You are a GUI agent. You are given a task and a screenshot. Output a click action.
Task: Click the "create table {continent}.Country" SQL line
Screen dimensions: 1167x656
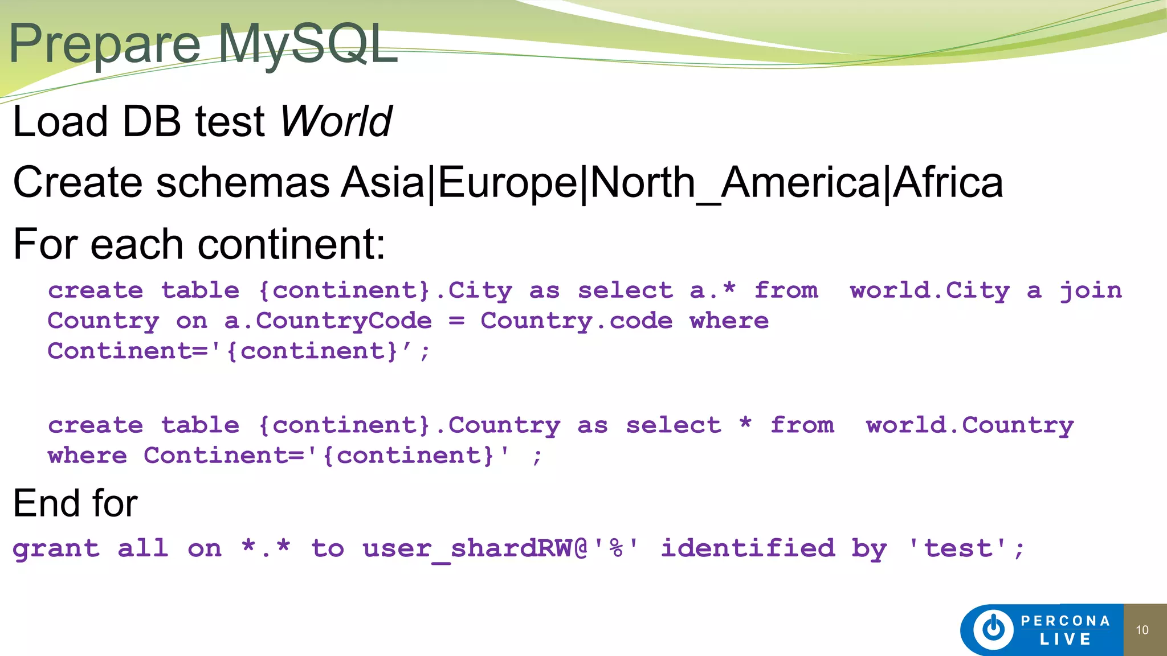pos(561,425)
